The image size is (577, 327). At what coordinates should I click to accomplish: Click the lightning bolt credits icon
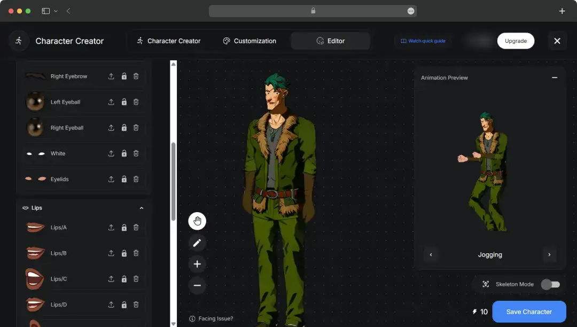pyautogui.click(x=474, y=312)
